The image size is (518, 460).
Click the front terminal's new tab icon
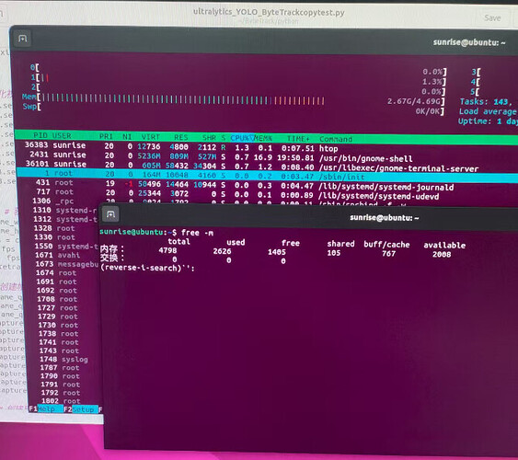click(x=110, y=214)
